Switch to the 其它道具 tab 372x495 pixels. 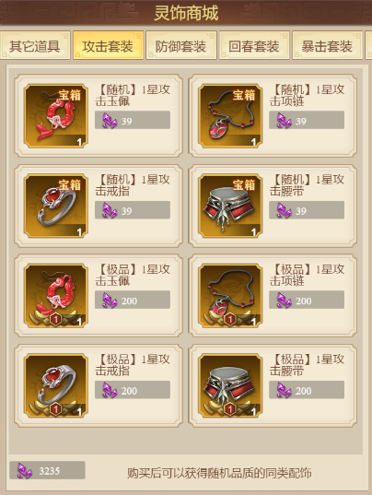[35, 45]
